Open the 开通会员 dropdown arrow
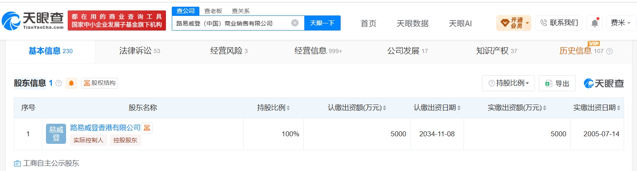The width and height of the screenshot is (637, 171). click(x=527, y=23)
